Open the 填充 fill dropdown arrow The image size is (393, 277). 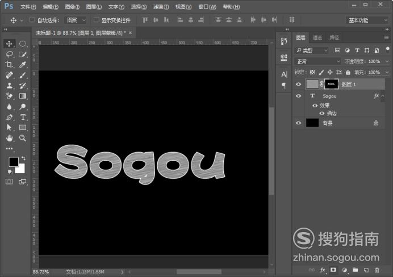[387, 73]
